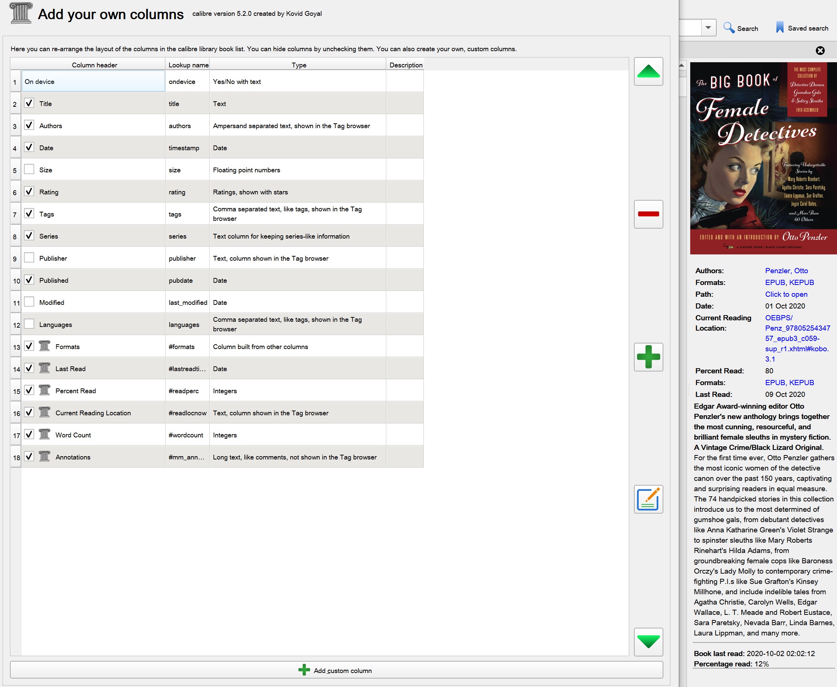Click the Column header table heading

(94, 65)
